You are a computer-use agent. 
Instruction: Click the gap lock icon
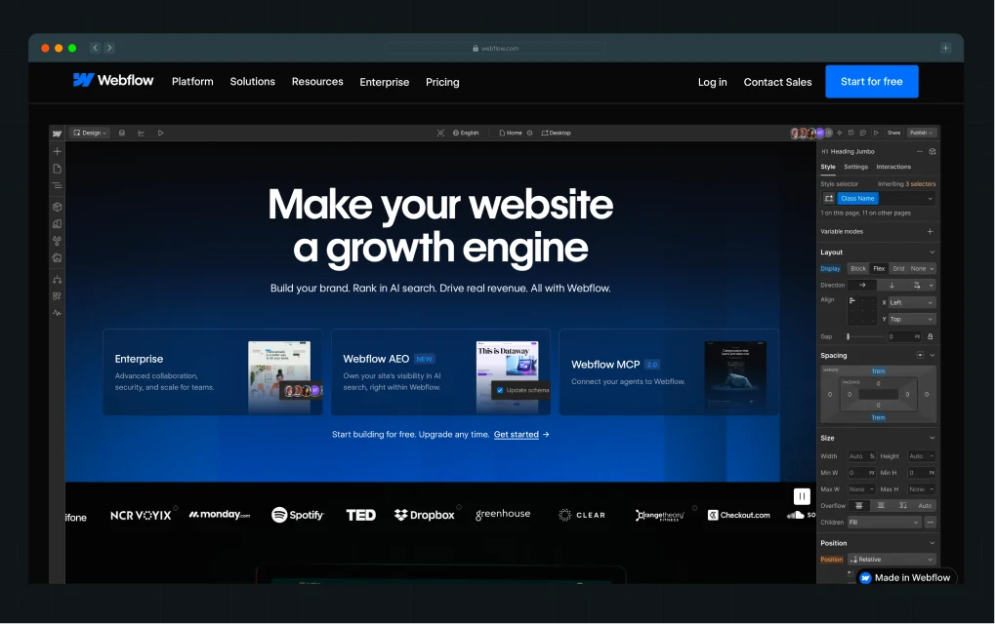coord(931,336)
